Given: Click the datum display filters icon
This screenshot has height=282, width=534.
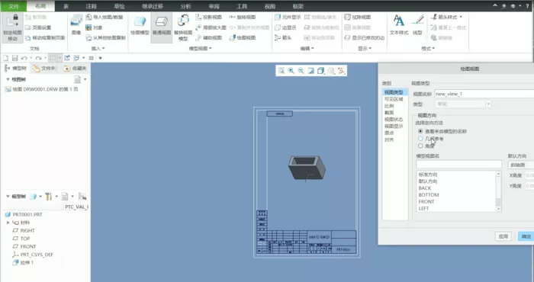Looking at the screenshot, I should (341, 70).
